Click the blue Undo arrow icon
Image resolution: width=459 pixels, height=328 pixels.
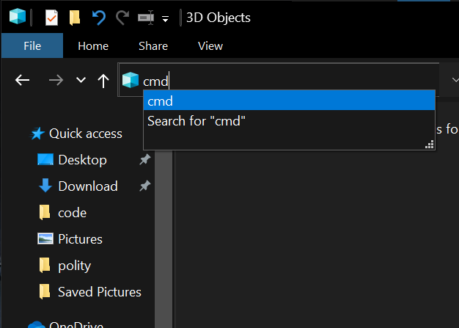(x=99, y=17)
